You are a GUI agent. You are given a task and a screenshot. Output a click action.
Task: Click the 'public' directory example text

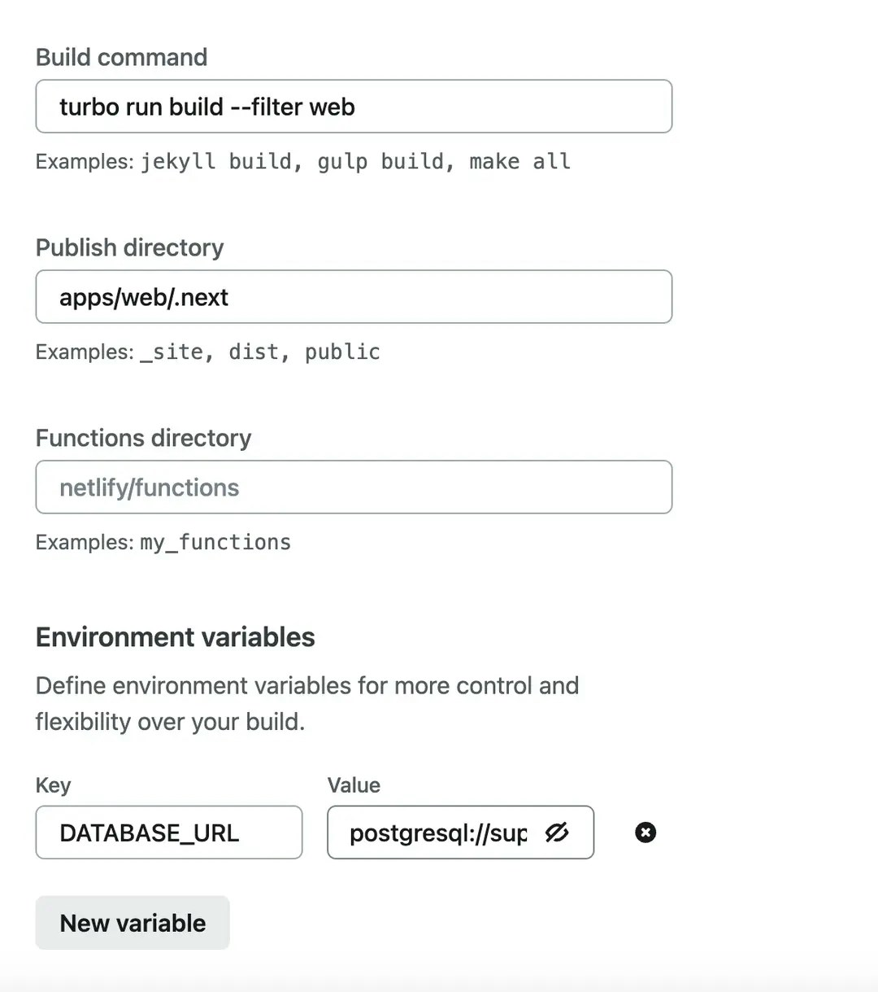(342, 352)
